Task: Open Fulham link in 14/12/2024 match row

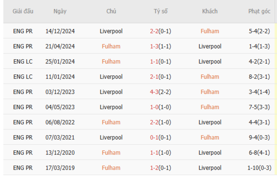Action: (x=210, y=31)
